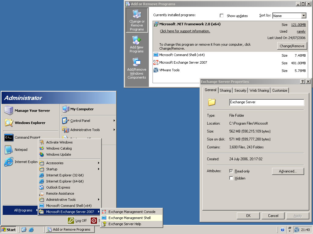Enable the Show updates checkbox
The height and width of the screenshot is (234, 313).
222,16
